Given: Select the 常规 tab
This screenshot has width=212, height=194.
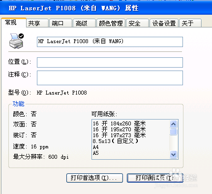Looking at the screenshot, I should pyautogui.click(x=14, y=23).
